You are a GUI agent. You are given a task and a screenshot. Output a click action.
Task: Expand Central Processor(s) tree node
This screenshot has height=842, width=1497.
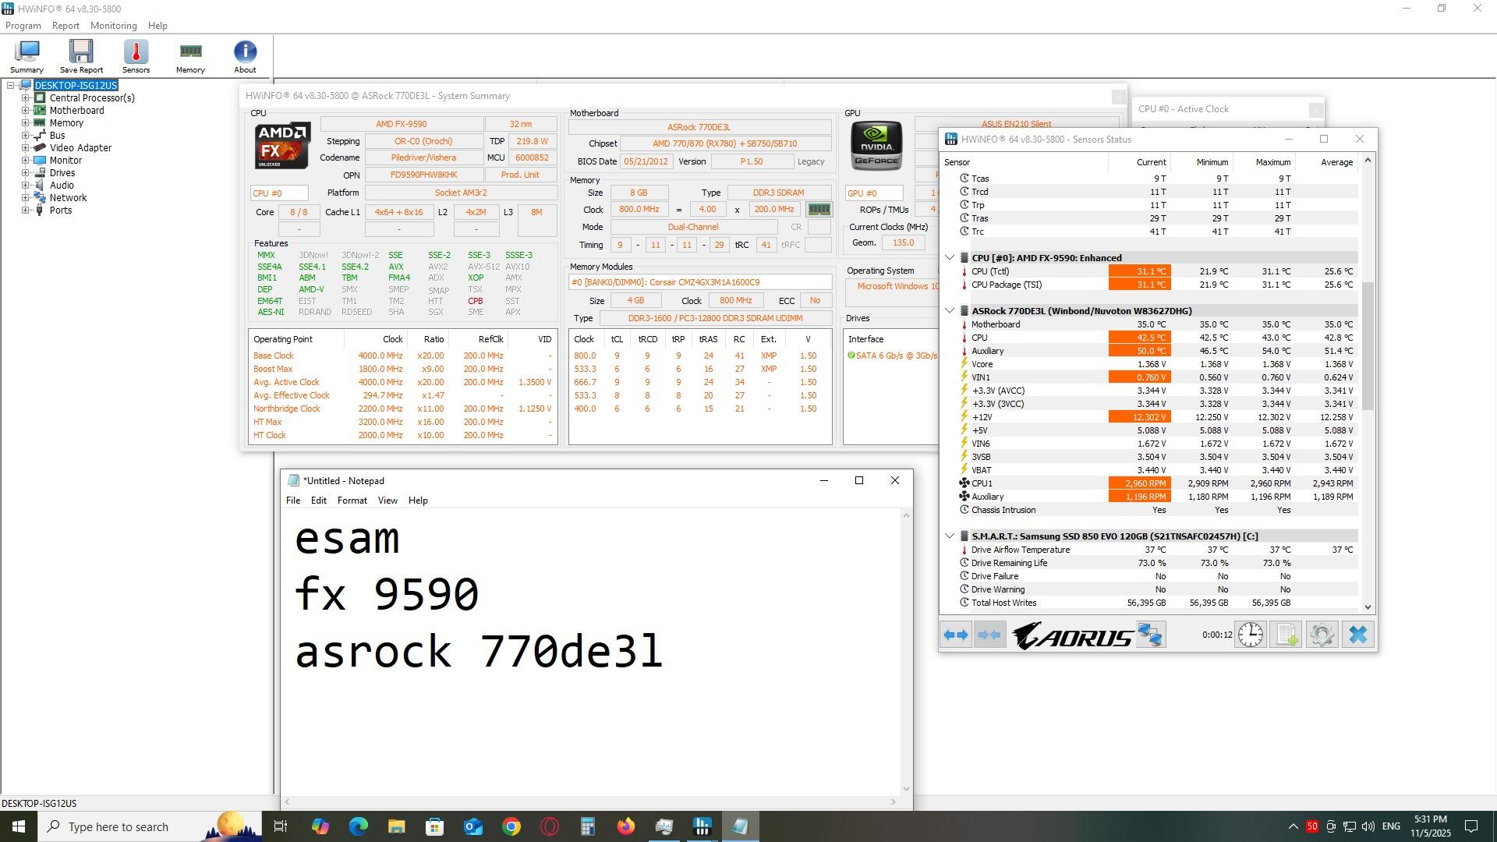pyautogui.click(x=25, y=98)
